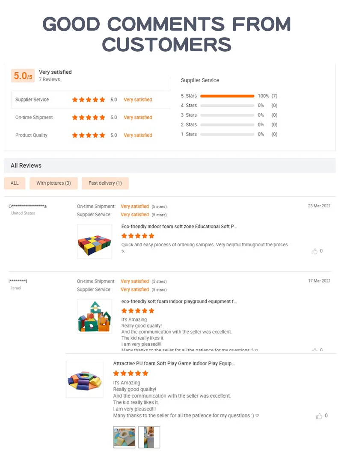Click the 4 Stars rating bar

coord(227,106)
